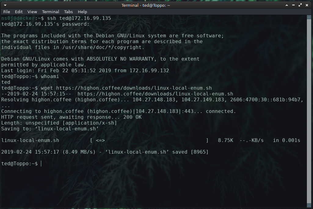
Task: Click the 'Resolving highon.coffee' line
Action: (152, 99)
